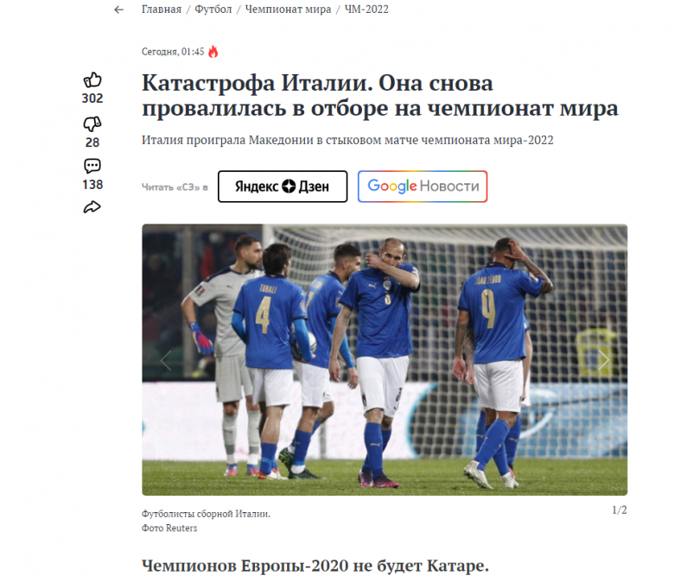Screen dimensions: 674x582
Task: Open the Футбол breadcrumb section
Action: [213, 9]
